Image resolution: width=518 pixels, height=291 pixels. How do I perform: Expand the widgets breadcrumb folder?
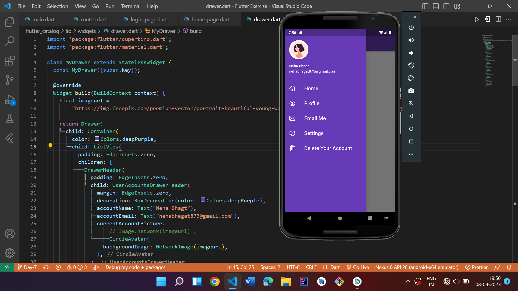[87, 31]
